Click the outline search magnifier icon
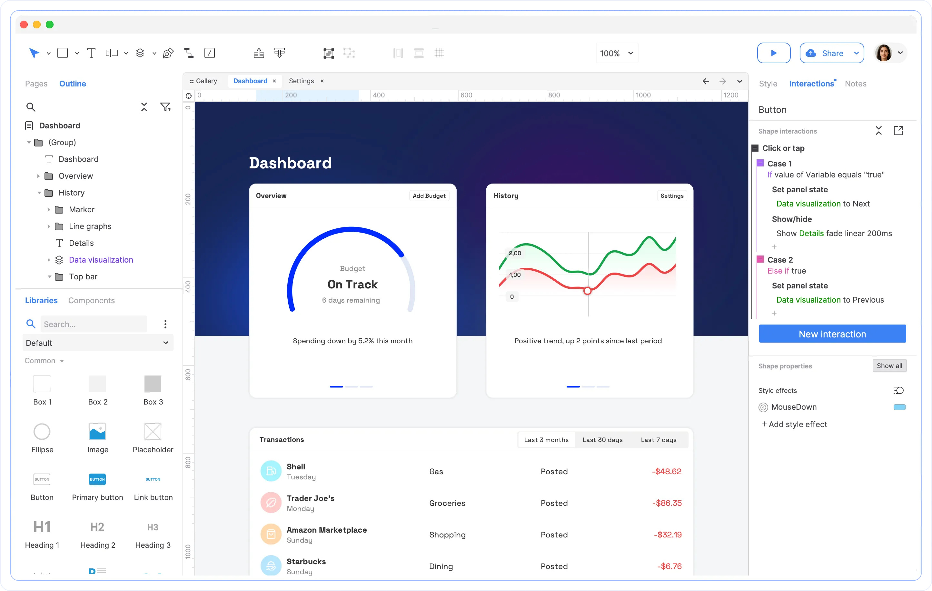This screenshot has height=591, width=932. 31,107
